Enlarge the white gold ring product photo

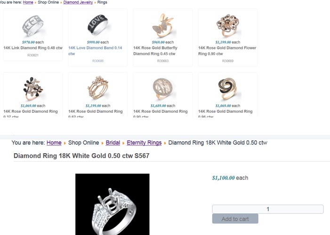(113, 204)
